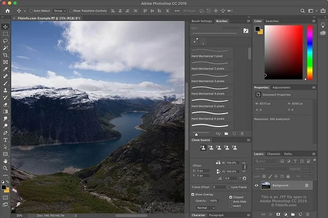Enable the Auto-Select checkbox
Image resolution: width=328 pixels, height=218 pixels.
[31, 11]
